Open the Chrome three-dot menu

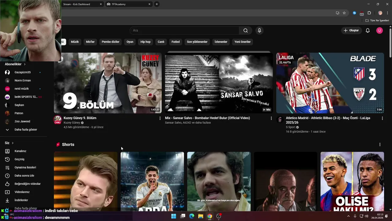387,13
